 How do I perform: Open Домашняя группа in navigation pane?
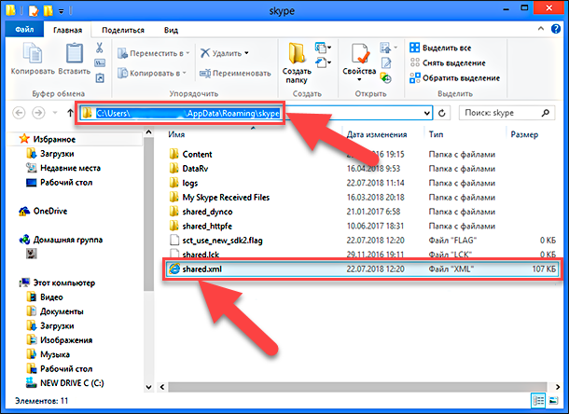(x=61, y=240)
